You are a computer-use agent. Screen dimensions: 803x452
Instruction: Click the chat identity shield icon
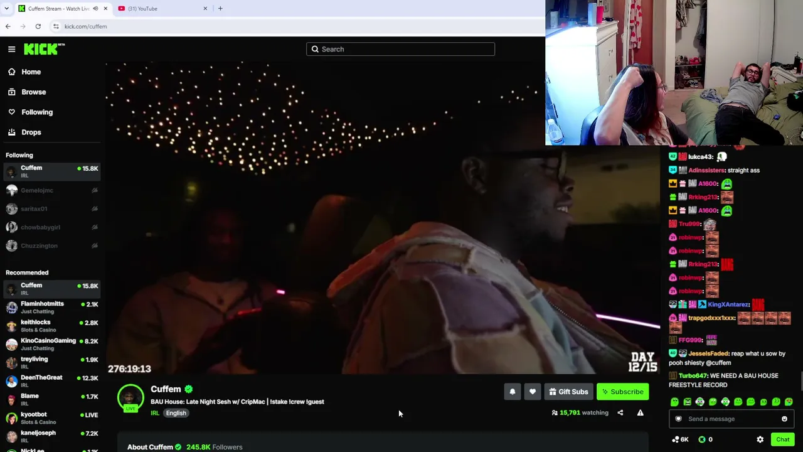coord(678,419)
